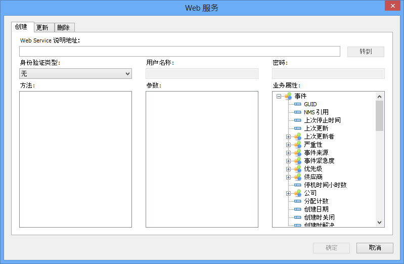Switch to the 更新 tab
Image resolution: width=404 pixels, height=264 pixels.
coord(42,27)
